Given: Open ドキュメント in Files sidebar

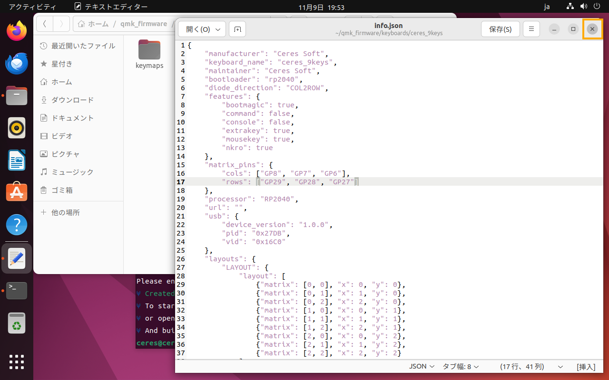Looking at the screenshot, I should pos(79,118).
